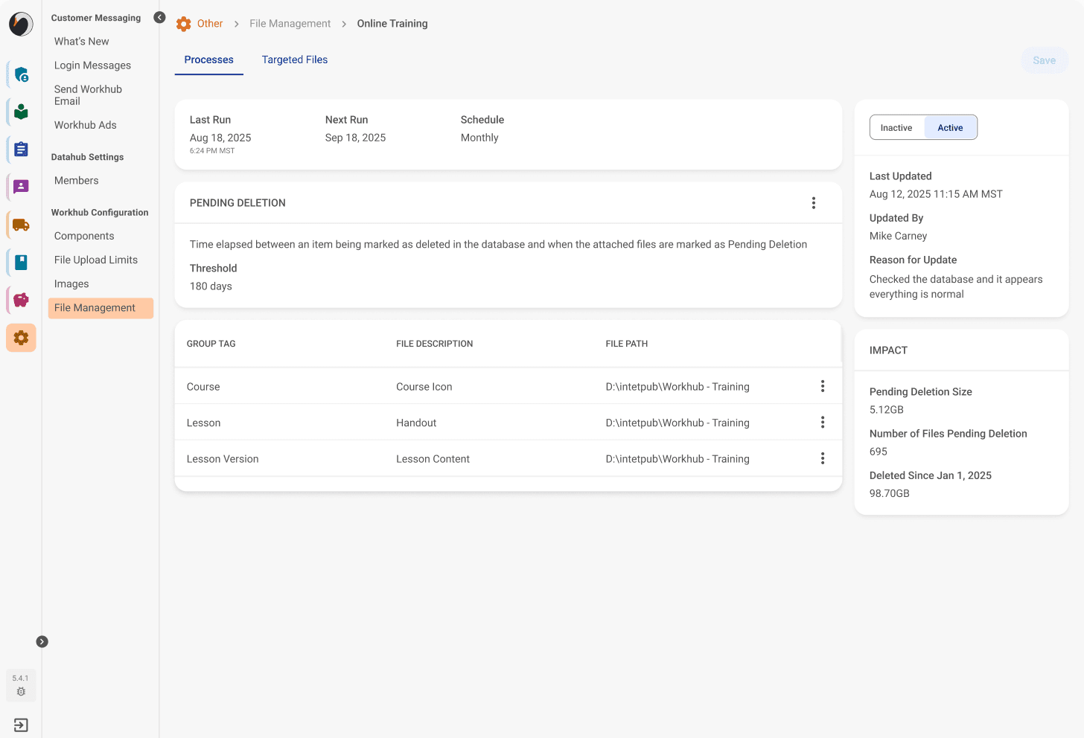
Task: Open the green reader person icon
Action: pyautogui.click(x=21, y=112)
